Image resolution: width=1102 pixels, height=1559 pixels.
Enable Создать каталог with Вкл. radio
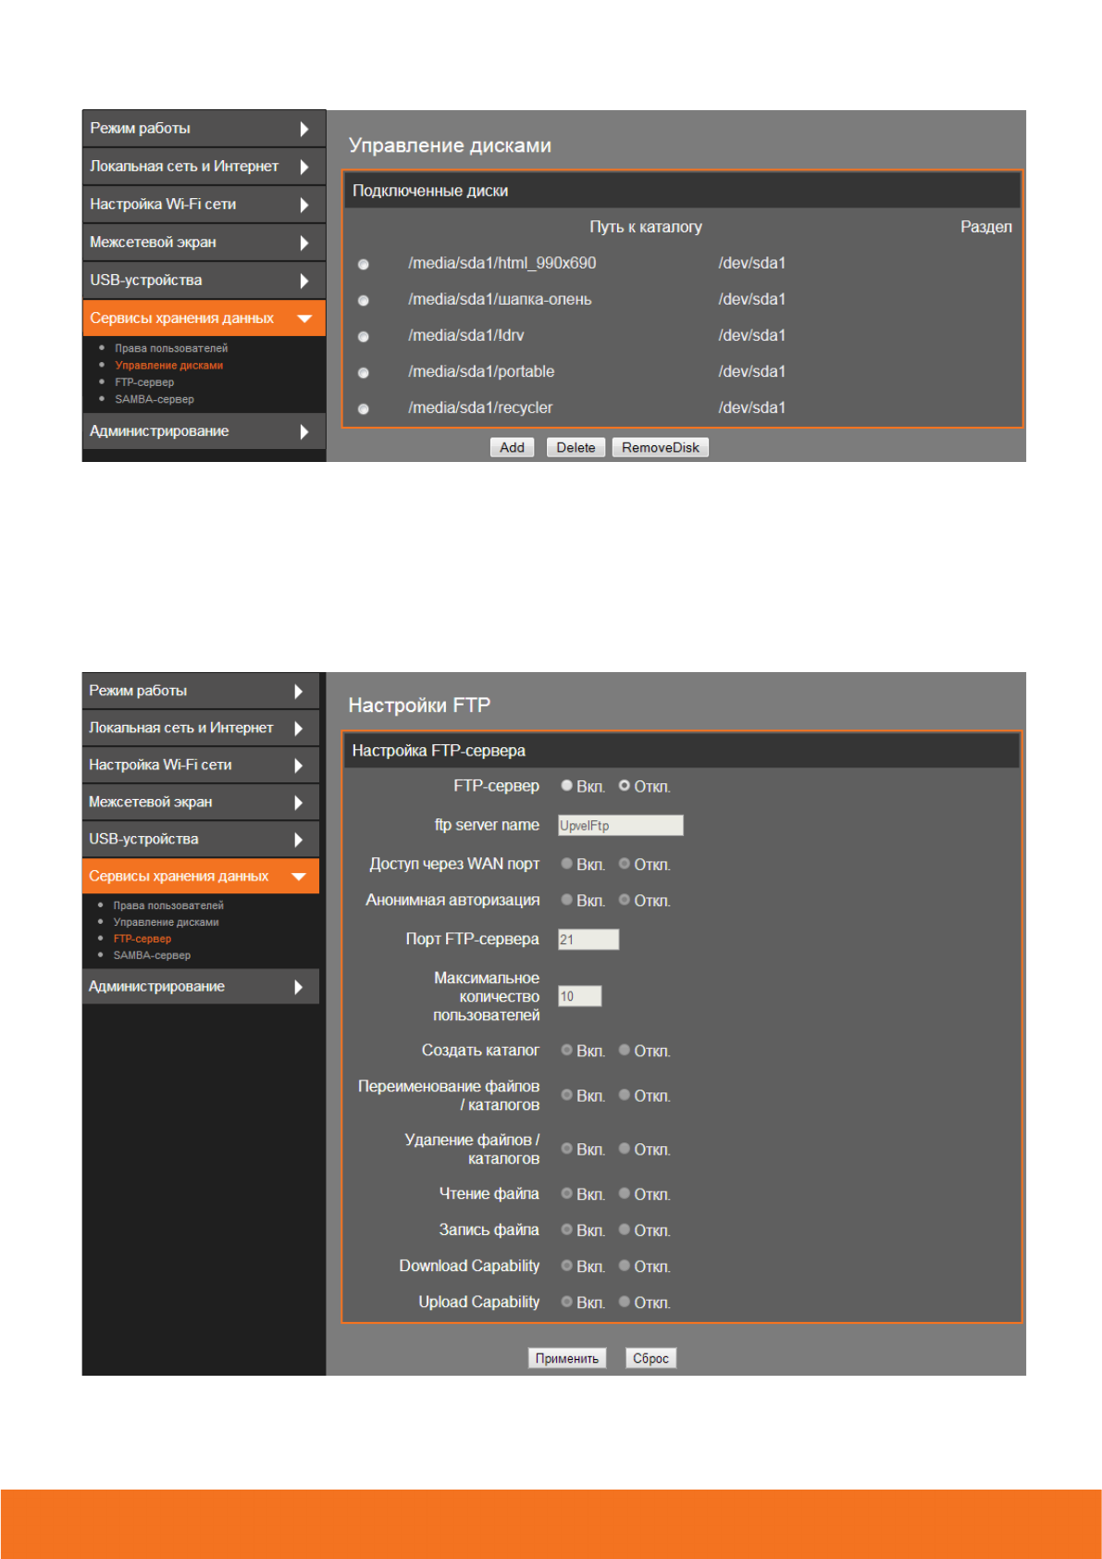[x=567, y=1051]
